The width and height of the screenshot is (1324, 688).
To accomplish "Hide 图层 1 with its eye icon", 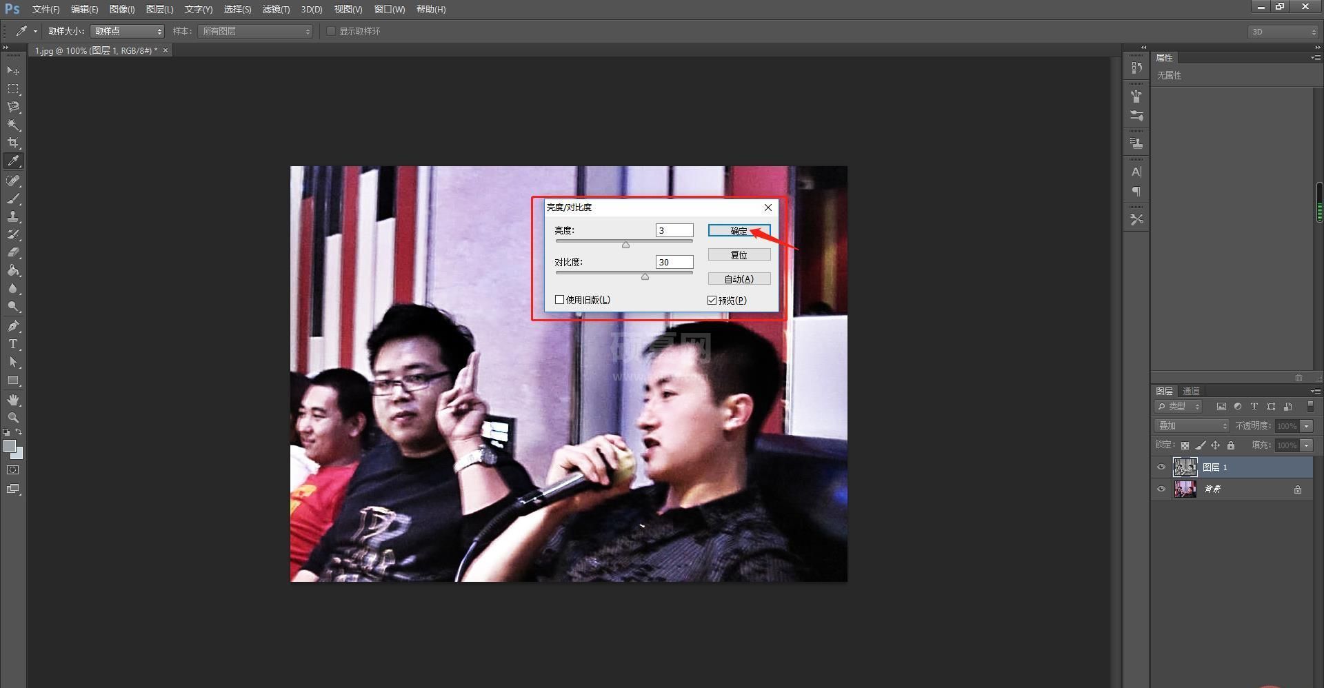I will coord(1161,467).
